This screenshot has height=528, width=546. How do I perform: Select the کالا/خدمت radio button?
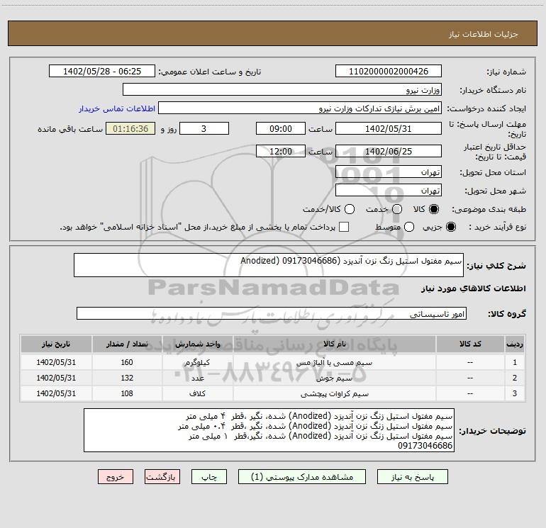[350, 209]
